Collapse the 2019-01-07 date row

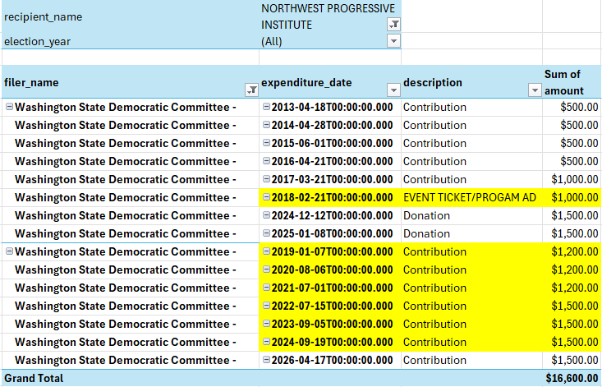266,251
